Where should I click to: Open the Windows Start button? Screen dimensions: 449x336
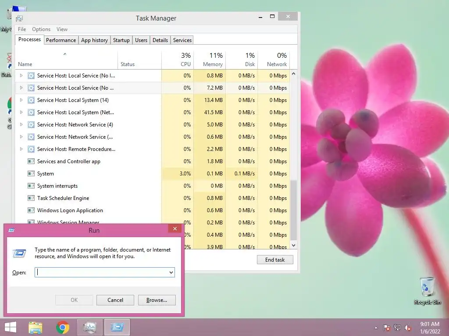[x=11, y=327]
